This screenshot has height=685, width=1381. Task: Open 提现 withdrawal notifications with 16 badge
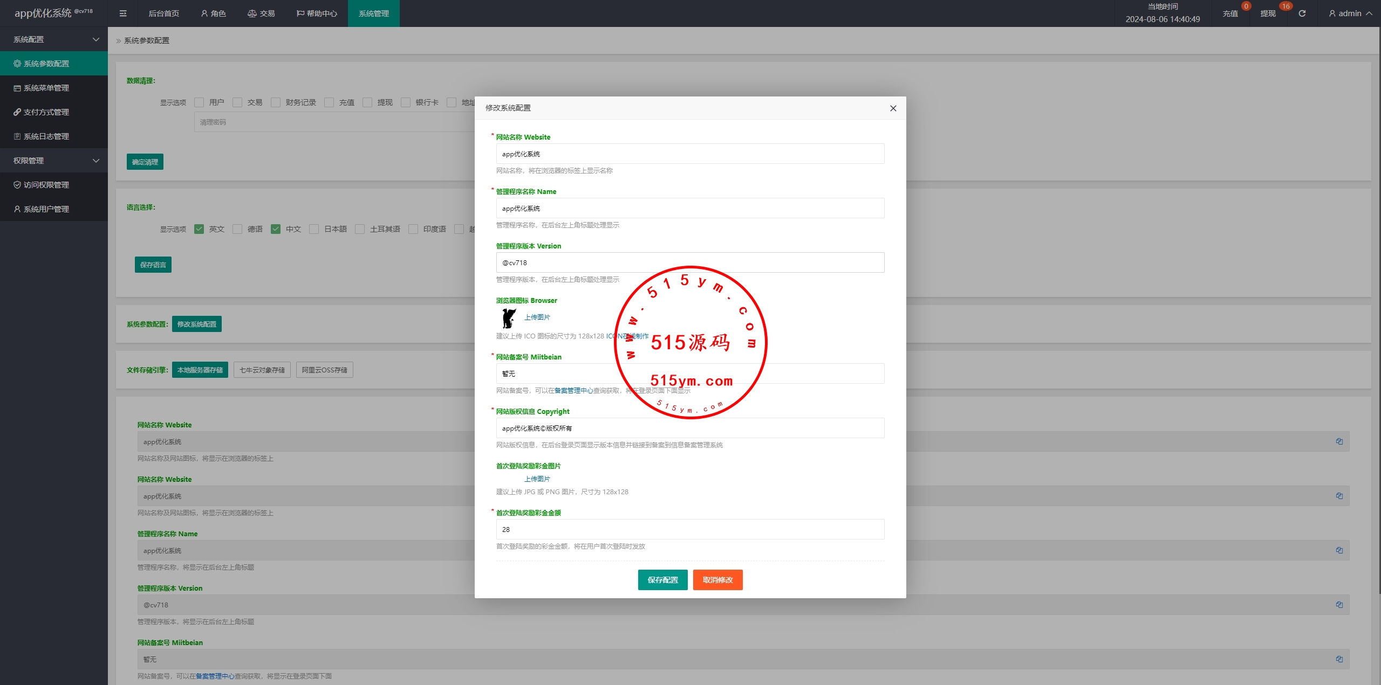click(x=1268, y=13)
